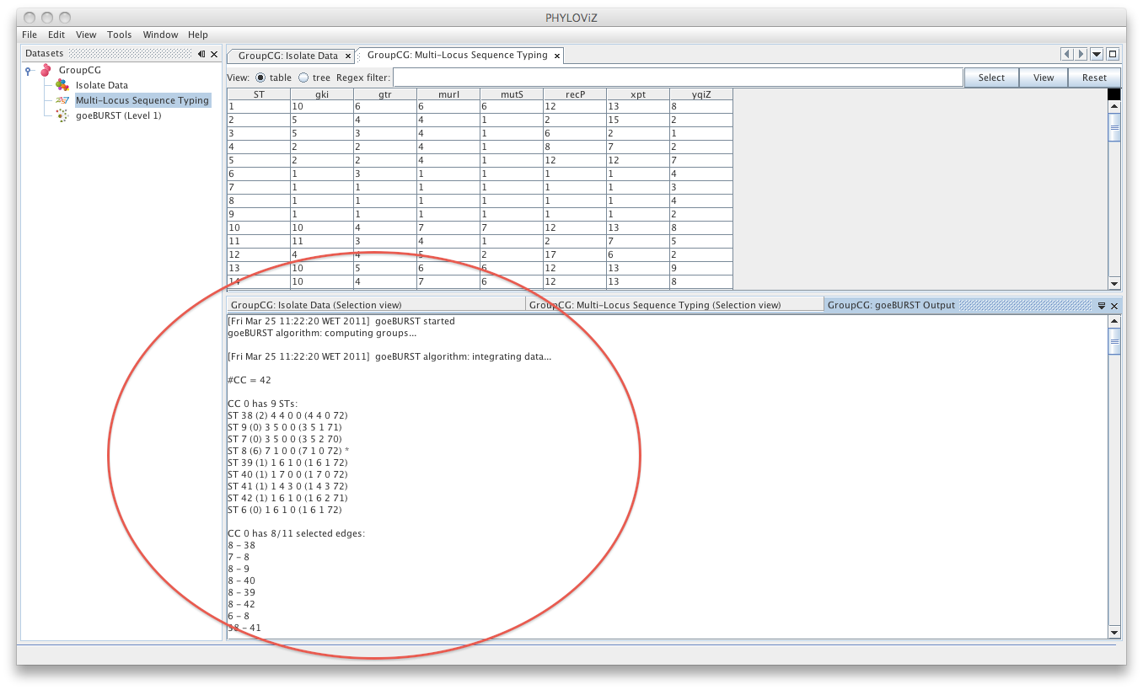
Task: Click the table scroll-up arrow
Action: pos(1114,107)
